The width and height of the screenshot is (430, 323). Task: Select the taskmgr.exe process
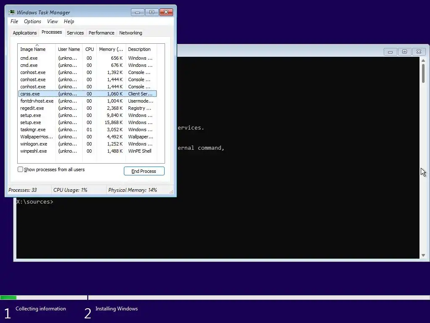pyautogui.click(x=87, y=130)
